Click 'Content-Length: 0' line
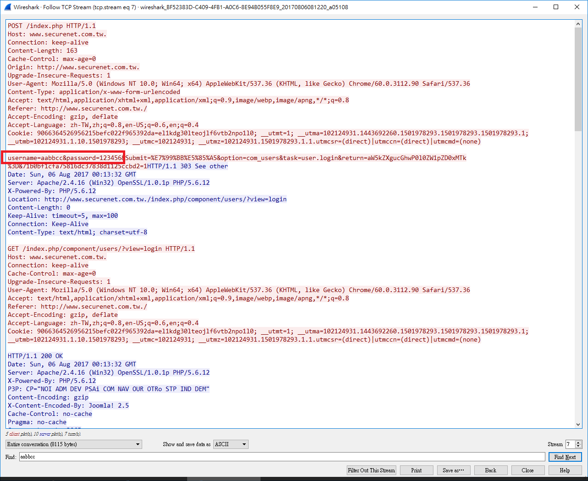The image size is (588, 481). (x=39, y=208)
